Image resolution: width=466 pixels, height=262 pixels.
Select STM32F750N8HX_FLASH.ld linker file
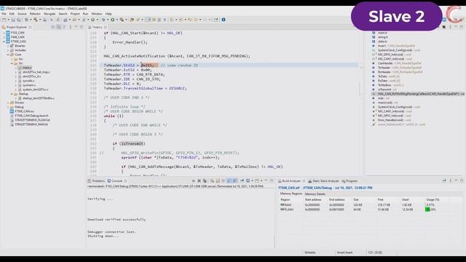[x=32, y=120]
